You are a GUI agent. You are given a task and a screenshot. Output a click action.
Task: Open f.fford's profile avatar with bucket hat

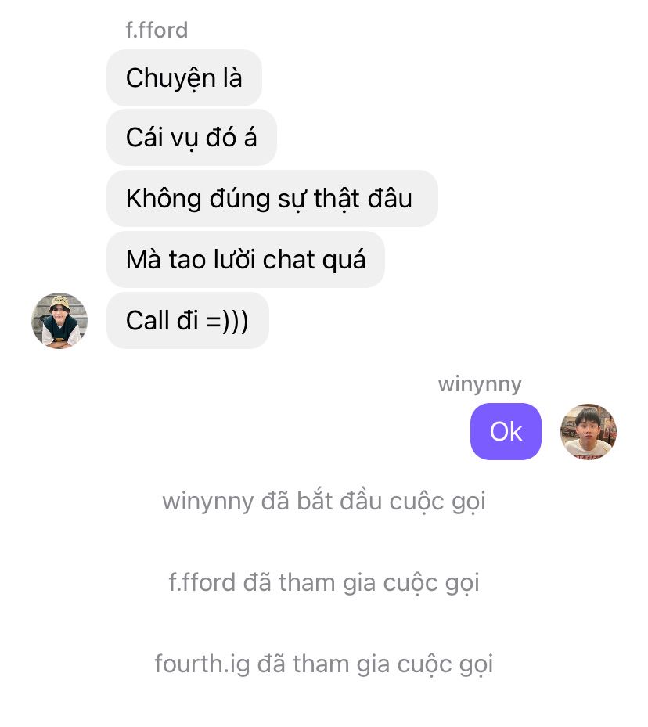pyautogui.click(x=59, y=320)
